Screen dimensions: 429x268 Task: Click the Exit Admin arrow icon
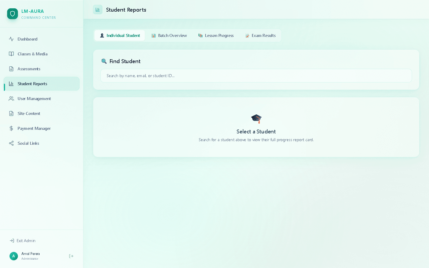point(12,241)
